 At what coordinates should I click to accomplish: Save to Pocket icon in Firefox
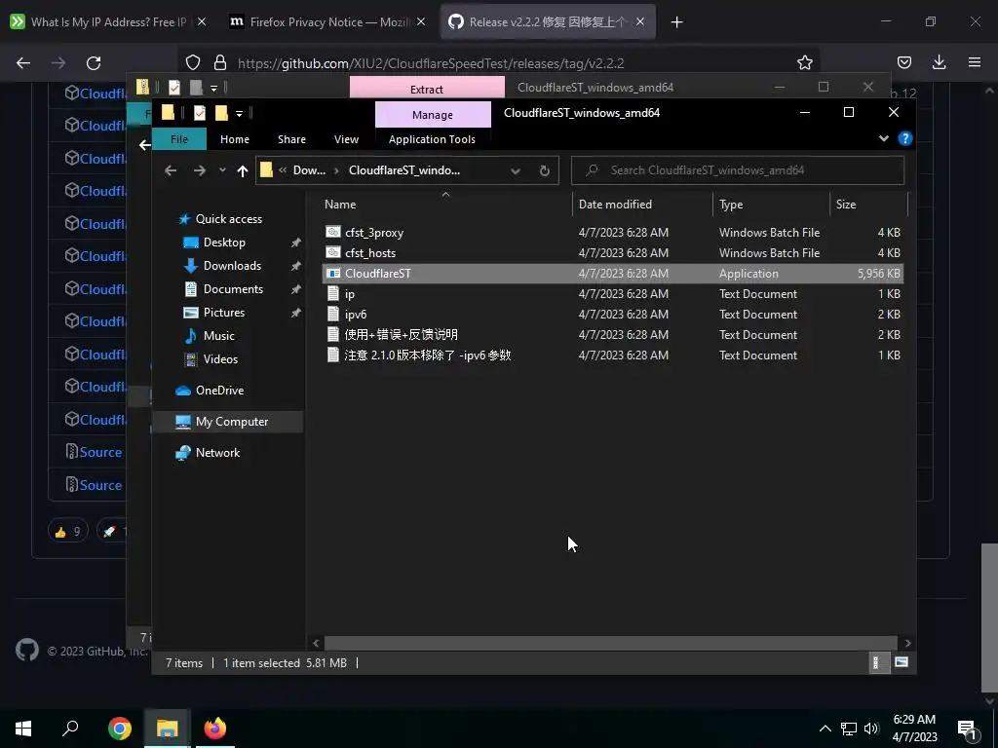click(x=903, y=62)
